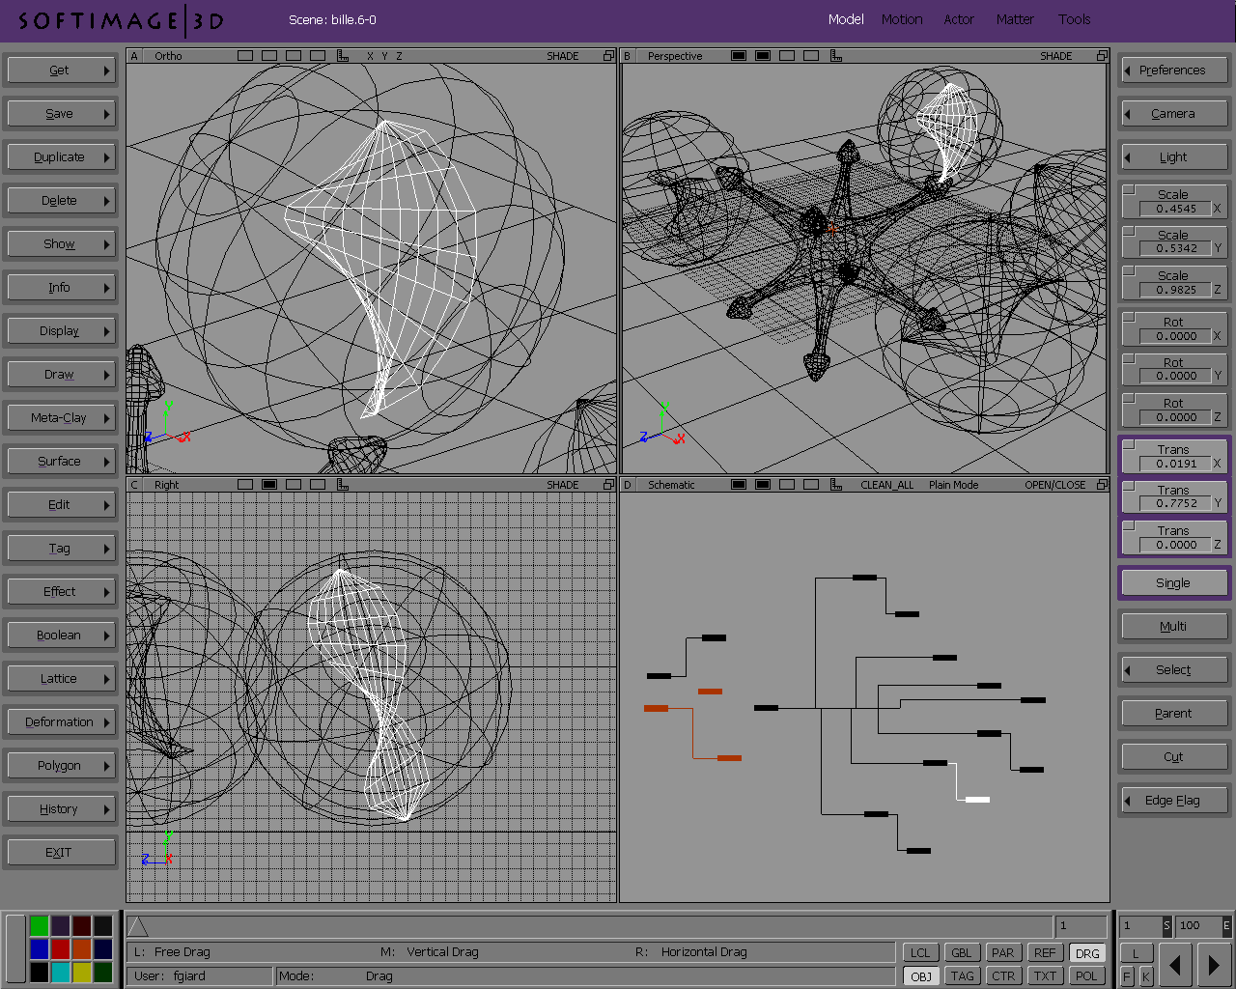The image size is (1236, 989).
Task: Switch to the Matter module
Action: 1015,19
